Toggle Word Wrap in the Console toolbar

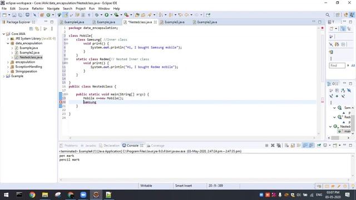(299, 146)
